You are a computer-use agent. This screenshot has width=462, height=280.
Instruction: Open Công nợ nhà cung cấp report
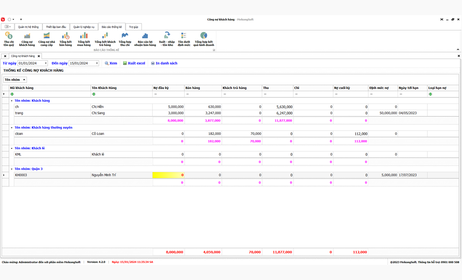click(47, 39)
